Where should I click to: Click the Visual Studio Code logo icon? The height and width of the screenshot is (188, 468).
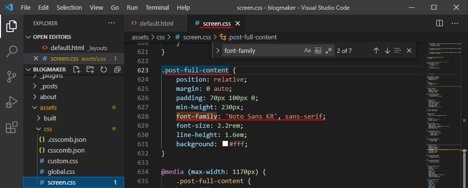[x=9, y=7]
